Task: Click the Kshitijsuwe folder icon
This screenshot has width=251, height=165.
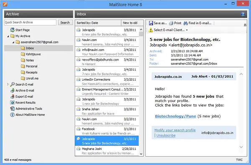Action: click(x=23, y=54)
